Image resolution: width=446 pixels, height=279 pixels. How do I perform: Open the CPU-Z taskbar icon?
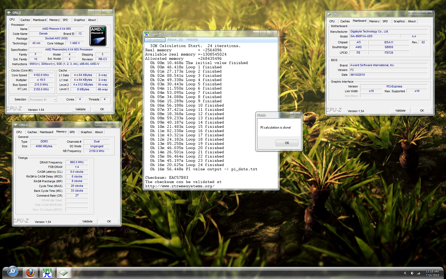point(63,273)
